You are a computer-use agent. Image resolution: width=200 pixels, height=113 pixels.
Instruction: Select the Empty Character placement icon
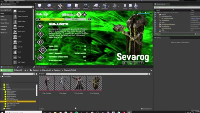point(15,16)
